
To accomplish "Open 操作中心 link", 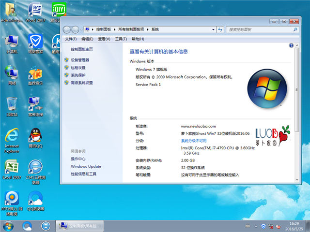I will [x=78, y=159].
